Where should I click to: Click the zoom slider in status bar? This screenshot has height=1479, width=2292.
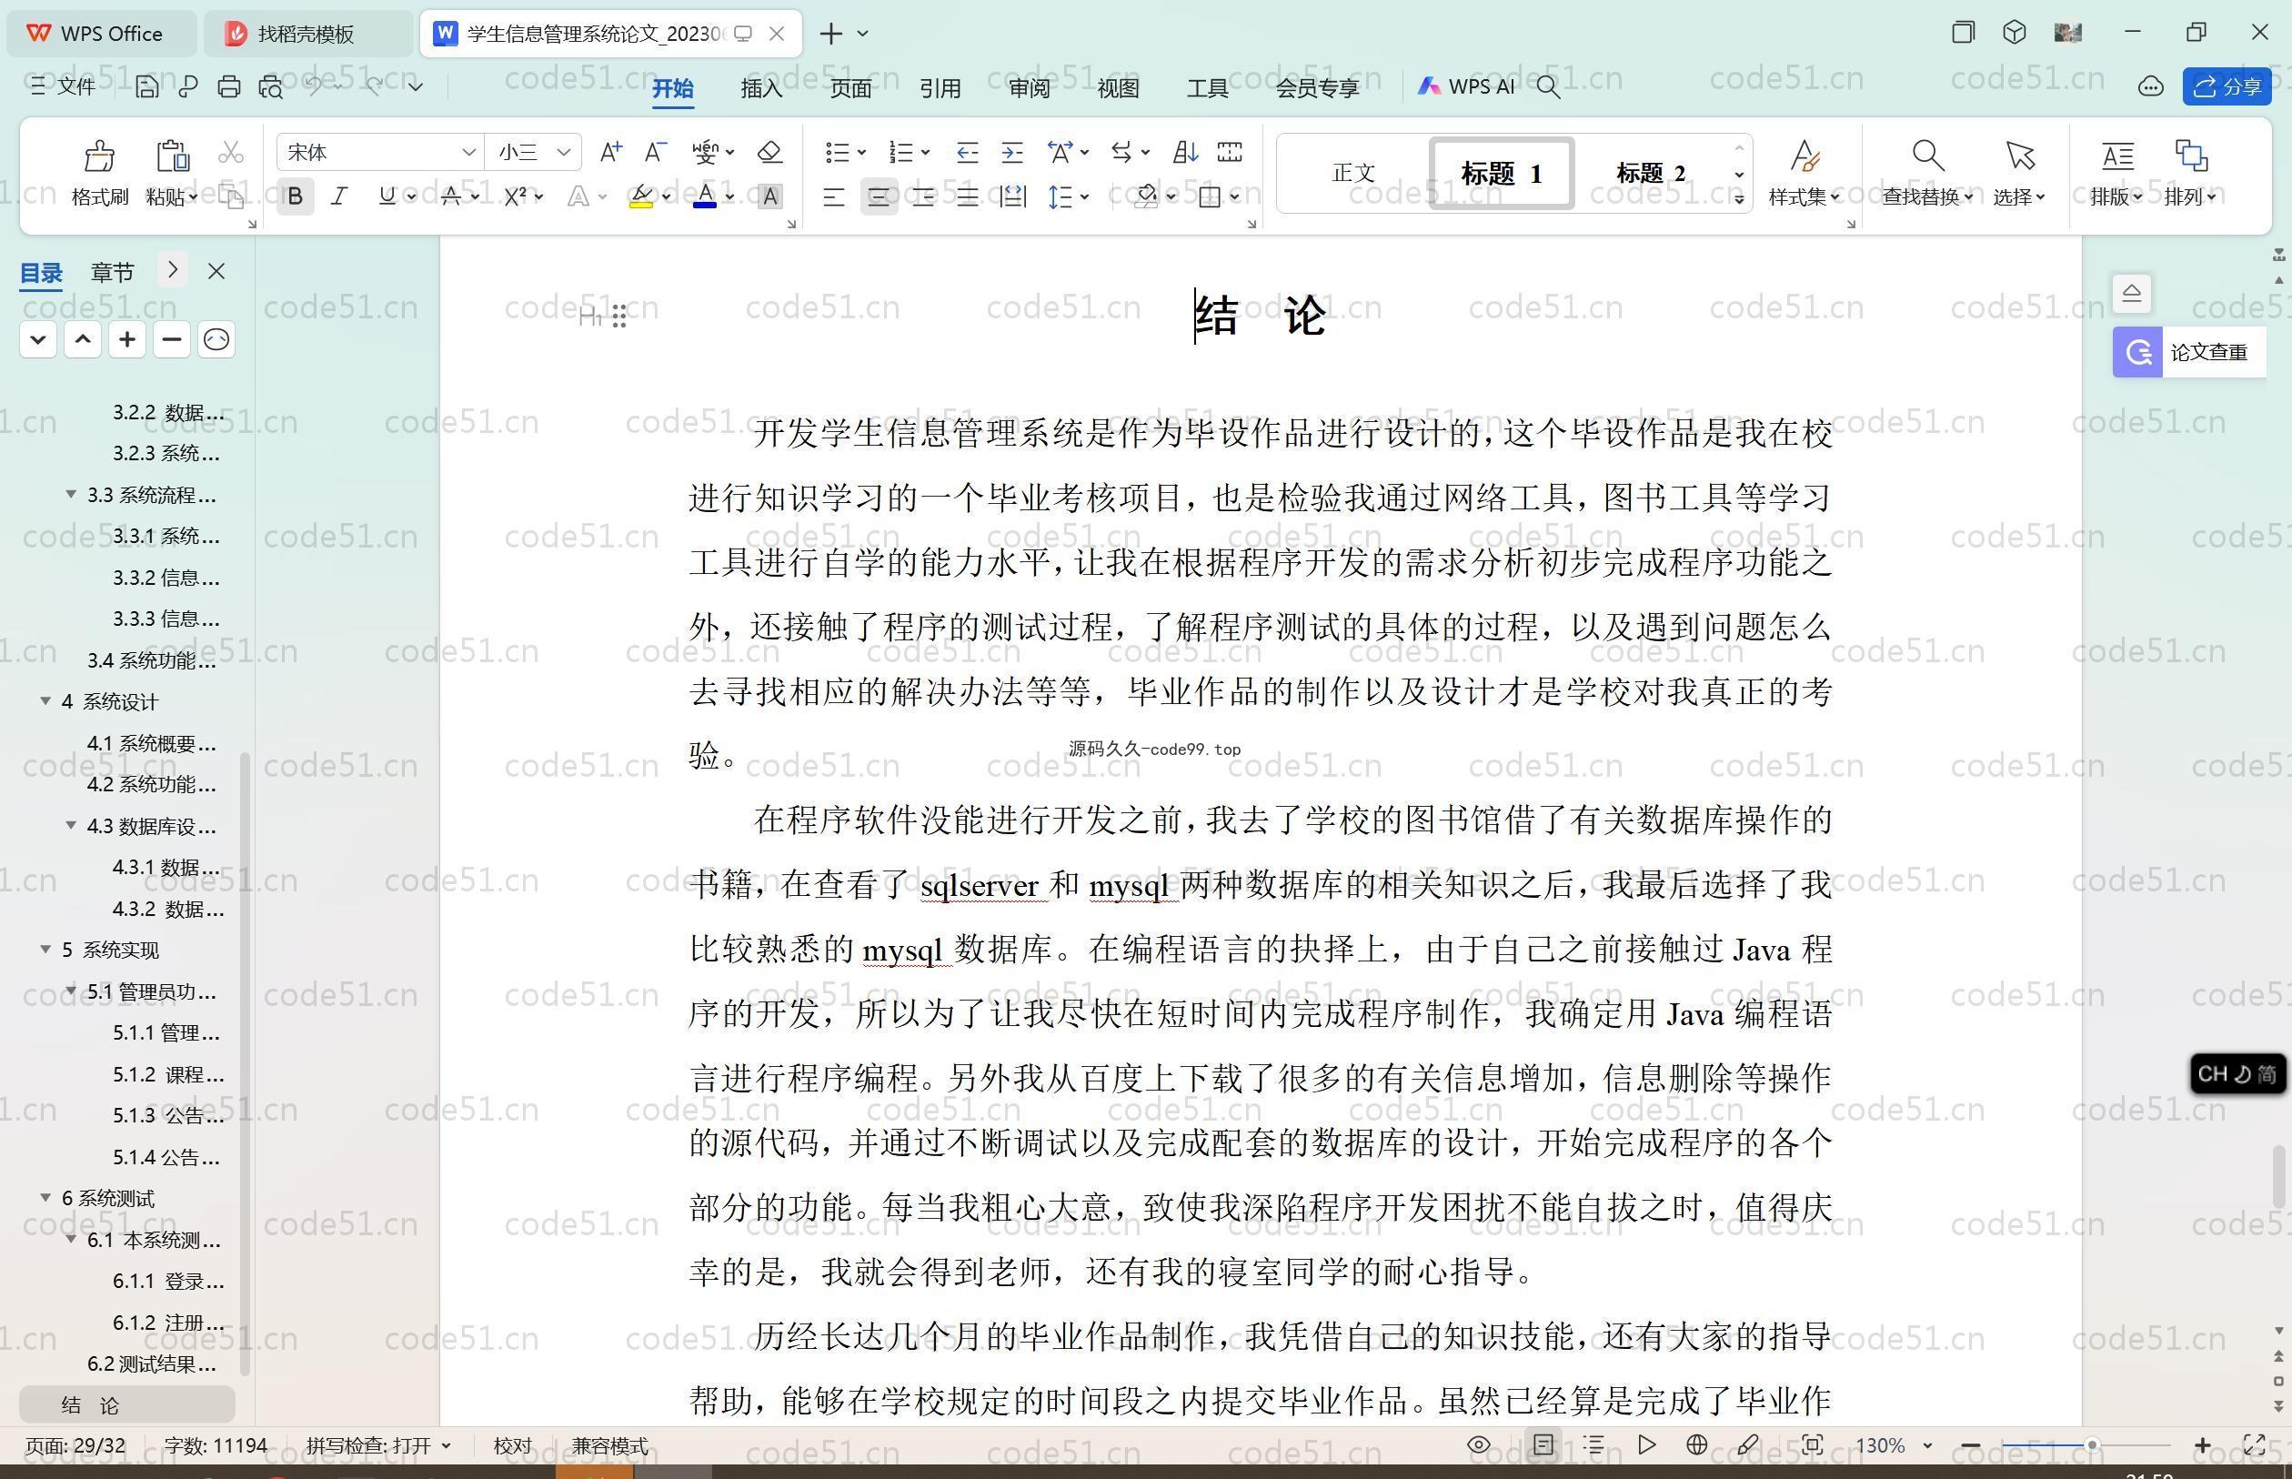2086,1444
